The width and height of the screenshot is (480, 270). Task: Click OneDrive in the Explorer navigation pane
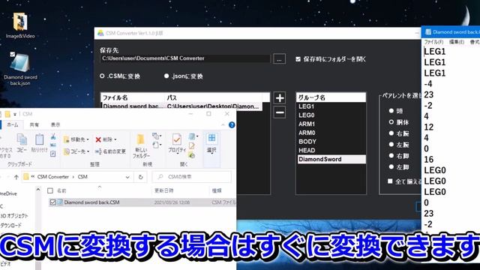tap(8, 193)
